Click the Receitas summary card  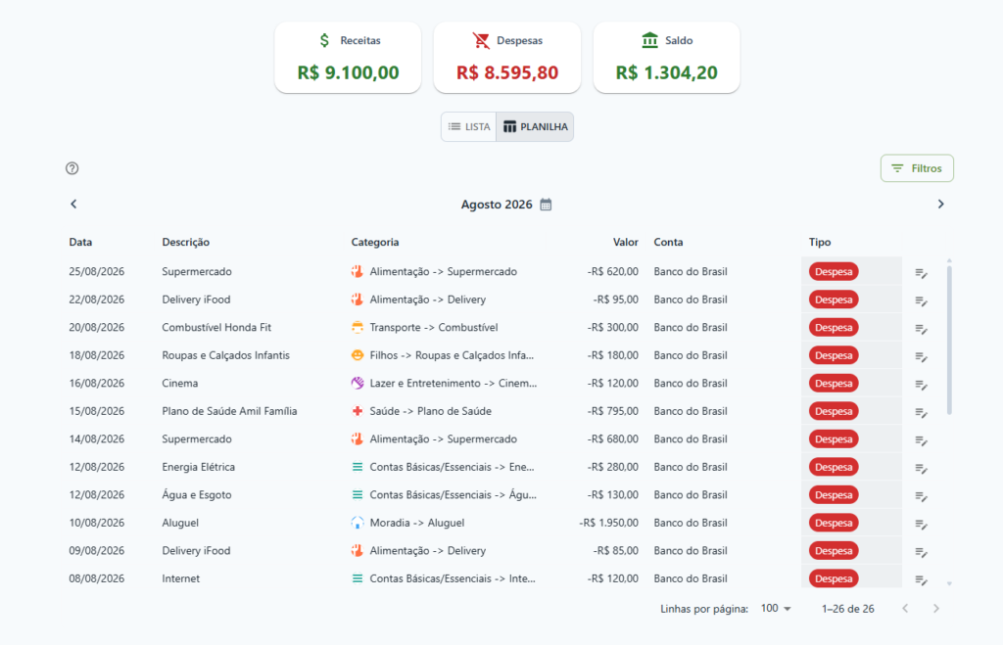point(348,58)
